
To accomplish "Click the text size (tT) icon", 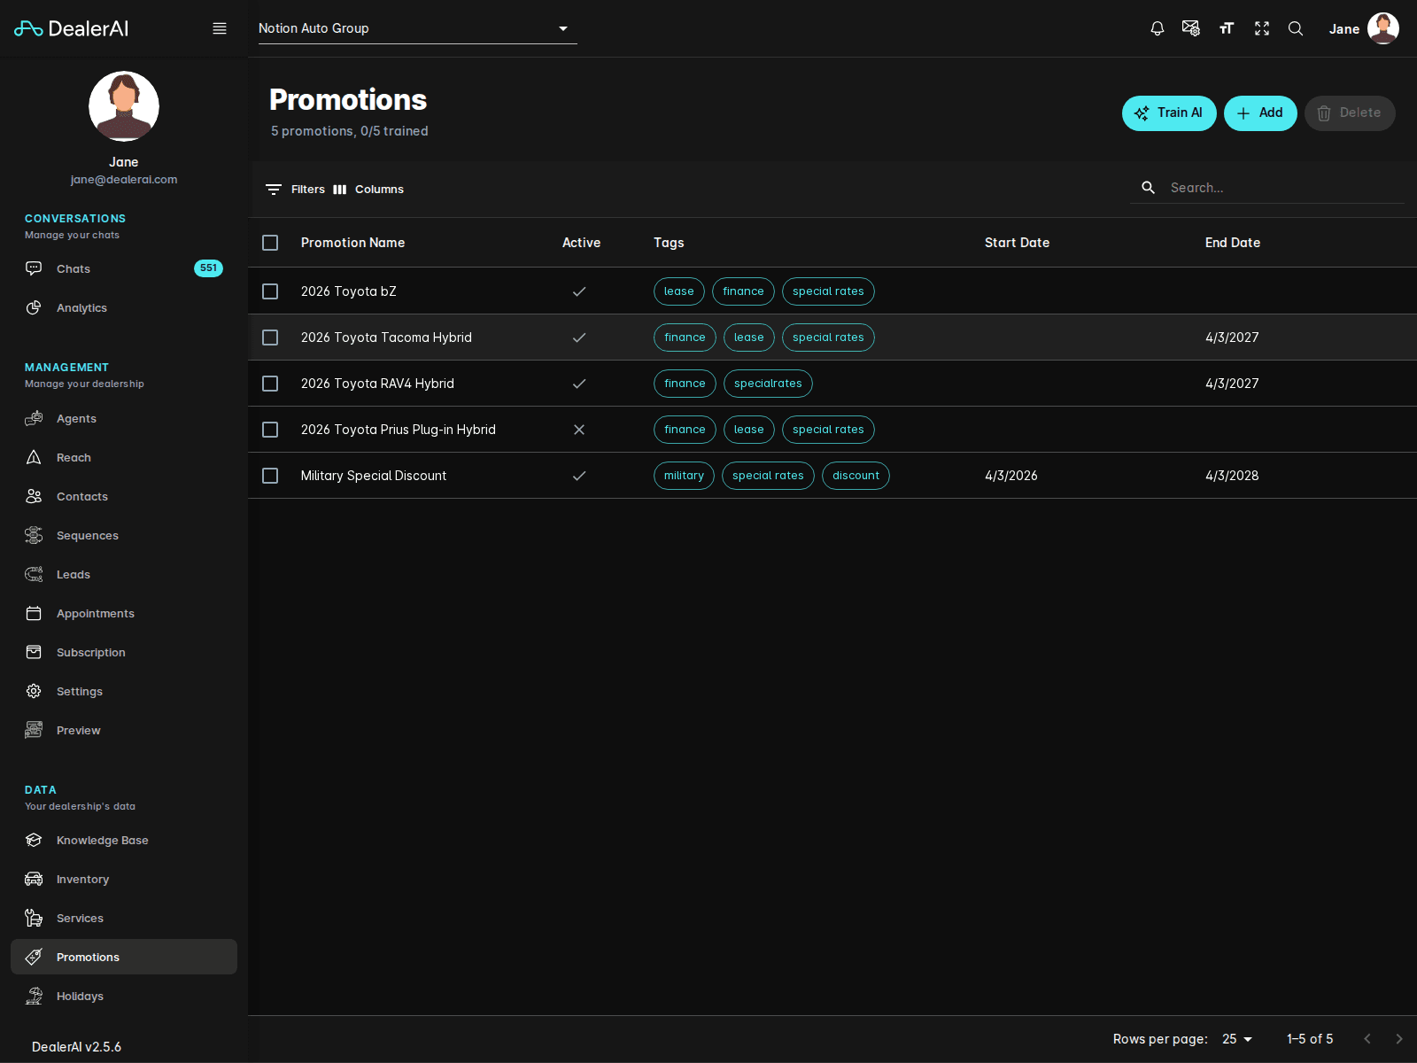I will [1227, 28].
